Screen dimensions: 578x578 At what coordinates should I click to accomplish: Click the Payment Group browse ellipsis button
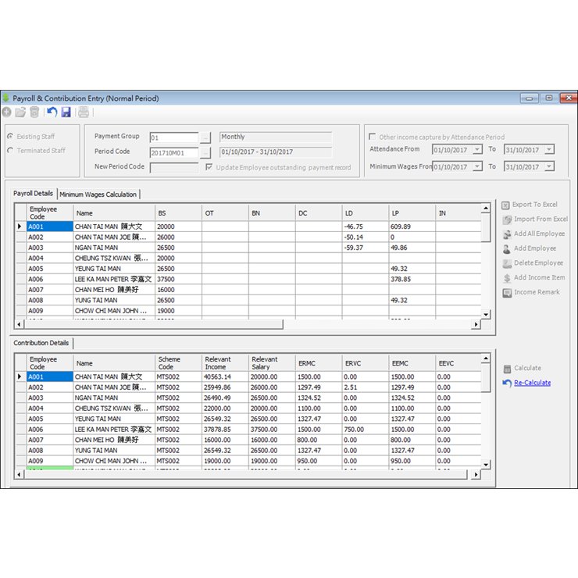pos(206,137)
